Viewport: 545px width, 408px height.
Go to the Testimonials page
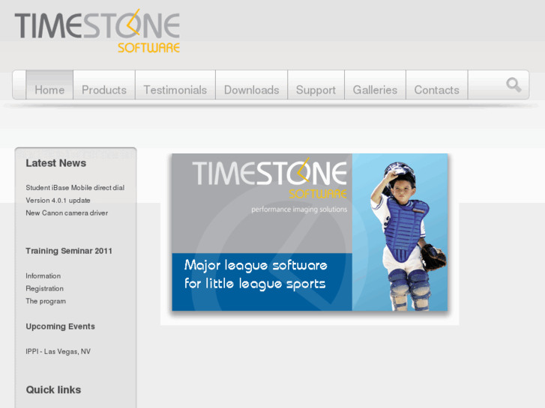point(175,85)
